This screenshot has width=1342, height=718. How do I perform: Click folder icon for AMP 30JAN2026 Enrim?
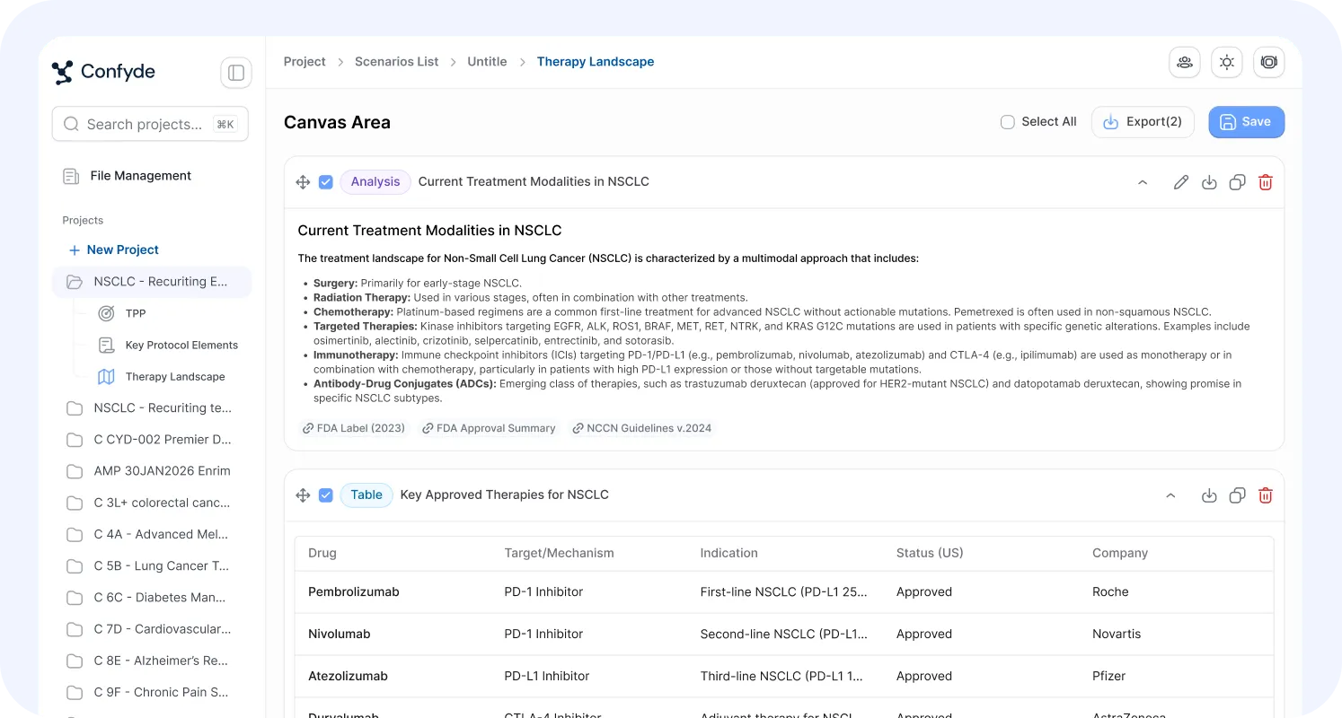tap(75, 471)
